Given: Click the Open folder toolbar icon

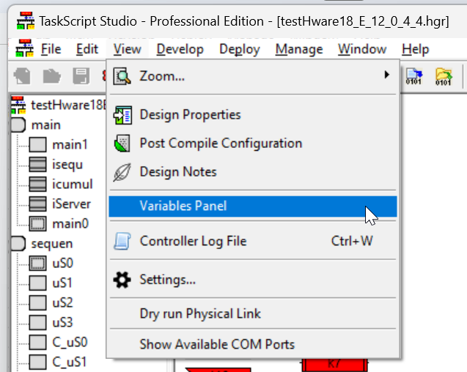Looking at the screenshot, I should pos(52,76).
